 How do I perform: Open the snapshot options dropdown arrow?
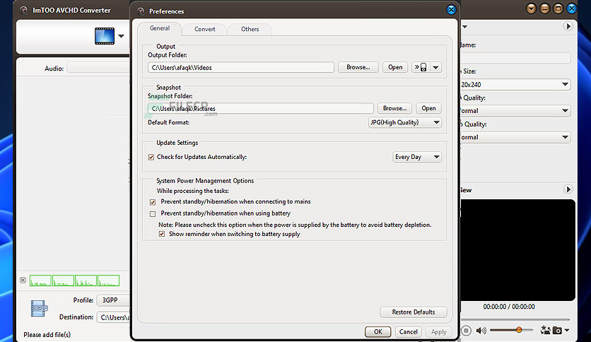[567, 330]
